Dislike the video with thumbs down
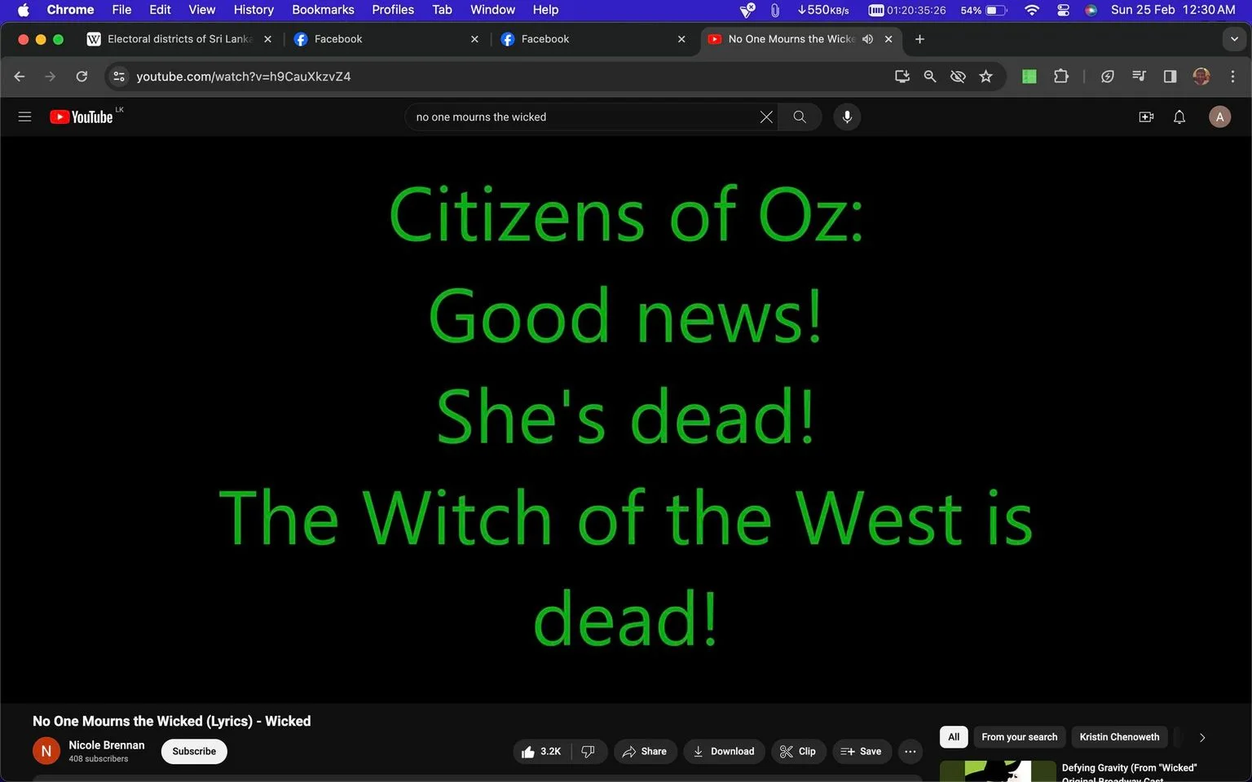The image size is (1252, 782). [589, 751]
